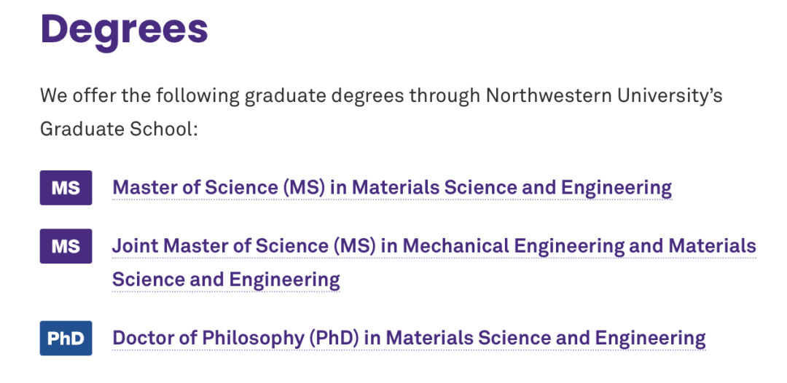Click 'Materials' ending the joint MS first line
This screenshot has width=787, height=383.
pos(712,246)
